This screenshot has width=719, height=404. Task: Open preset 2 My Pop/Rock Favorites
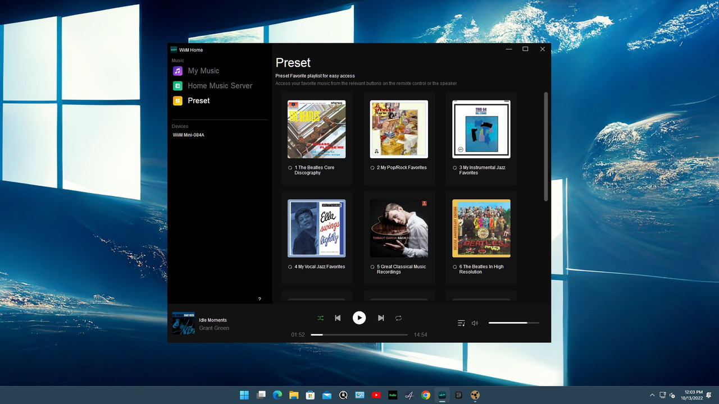coord(399,129)
